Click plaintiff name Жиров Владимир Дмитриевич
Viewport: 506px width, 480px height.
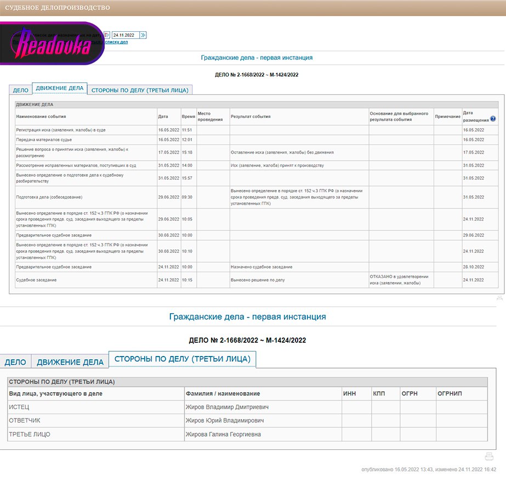point(227,407)
